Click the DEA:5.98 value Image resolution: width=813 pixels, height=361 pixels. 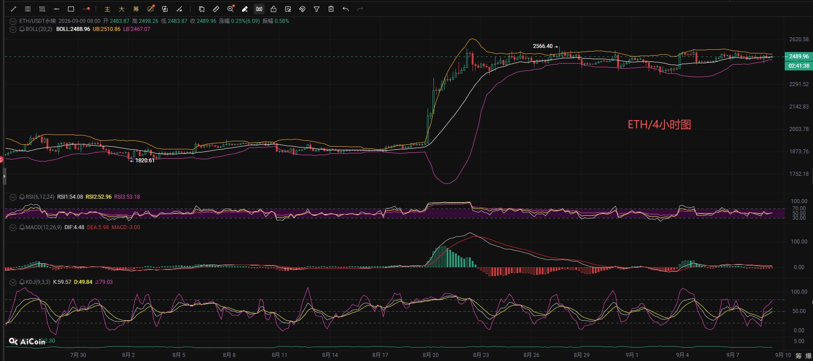tap(97, 227)
